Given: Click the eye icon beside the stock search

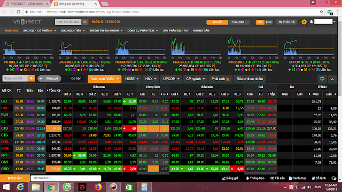Looking at the screenshot, I should tap(84, 22).
